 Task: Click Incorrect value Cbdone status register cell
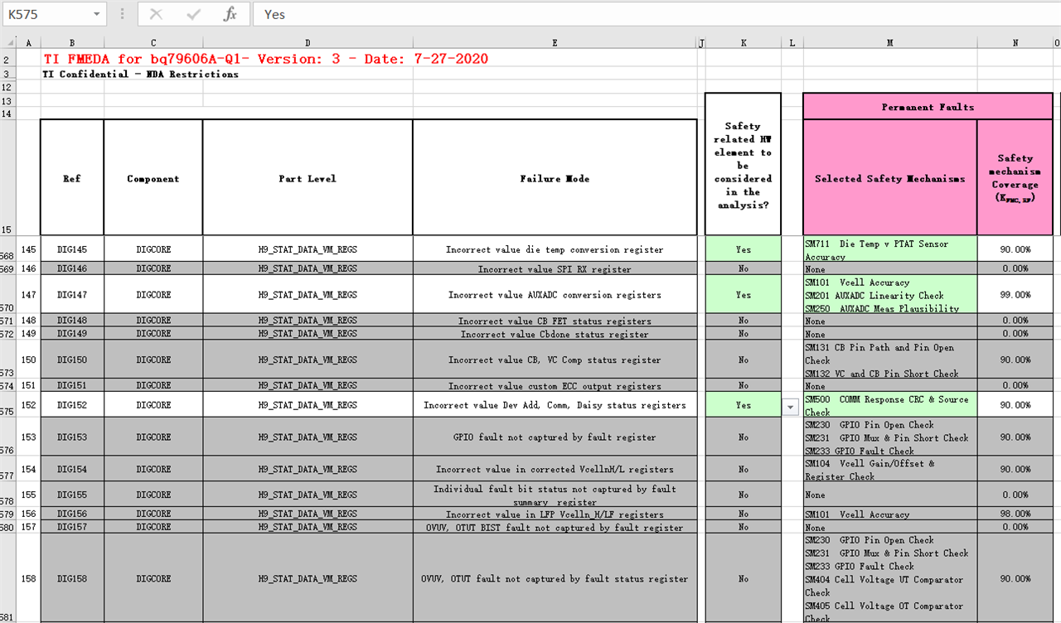coord(555,333)
